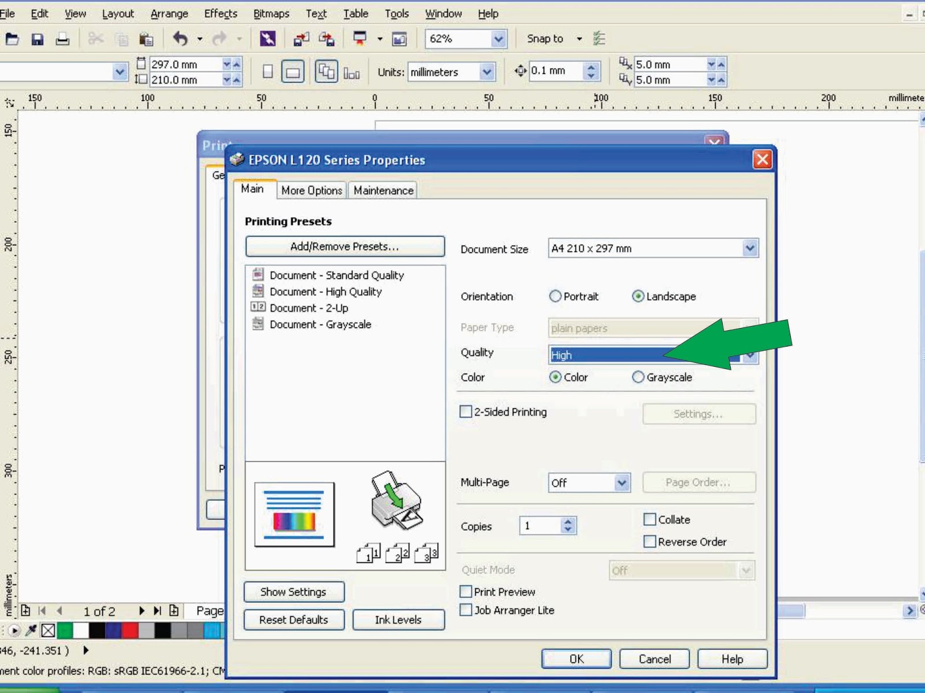Increase the Copies spinner value
This screenshot has height=693, width=925.
tap(568, 521)
